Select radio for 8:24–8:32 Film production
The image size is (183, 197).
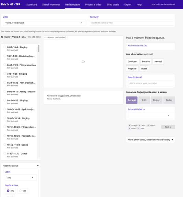click(x=5, y=83)
